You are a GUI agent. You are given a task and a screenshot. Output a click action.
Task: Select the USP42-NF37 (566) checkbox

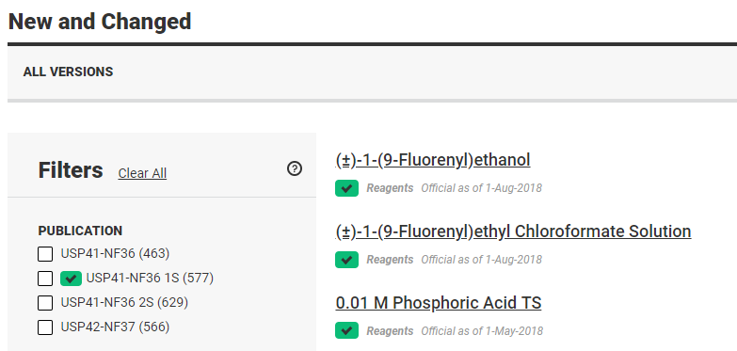click(45, 327)
